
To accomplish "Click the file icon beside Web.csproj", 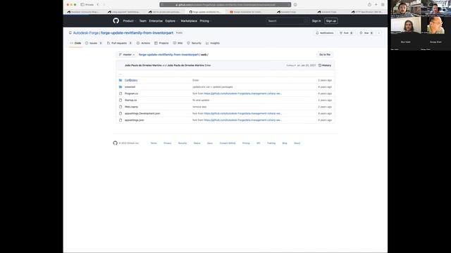I will click(121, 107).
